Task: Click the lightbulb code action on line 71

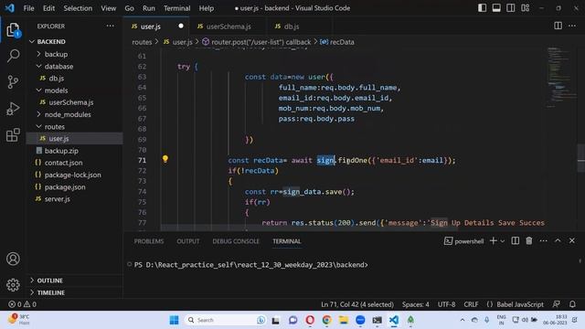Action: (x=165, y=159)
